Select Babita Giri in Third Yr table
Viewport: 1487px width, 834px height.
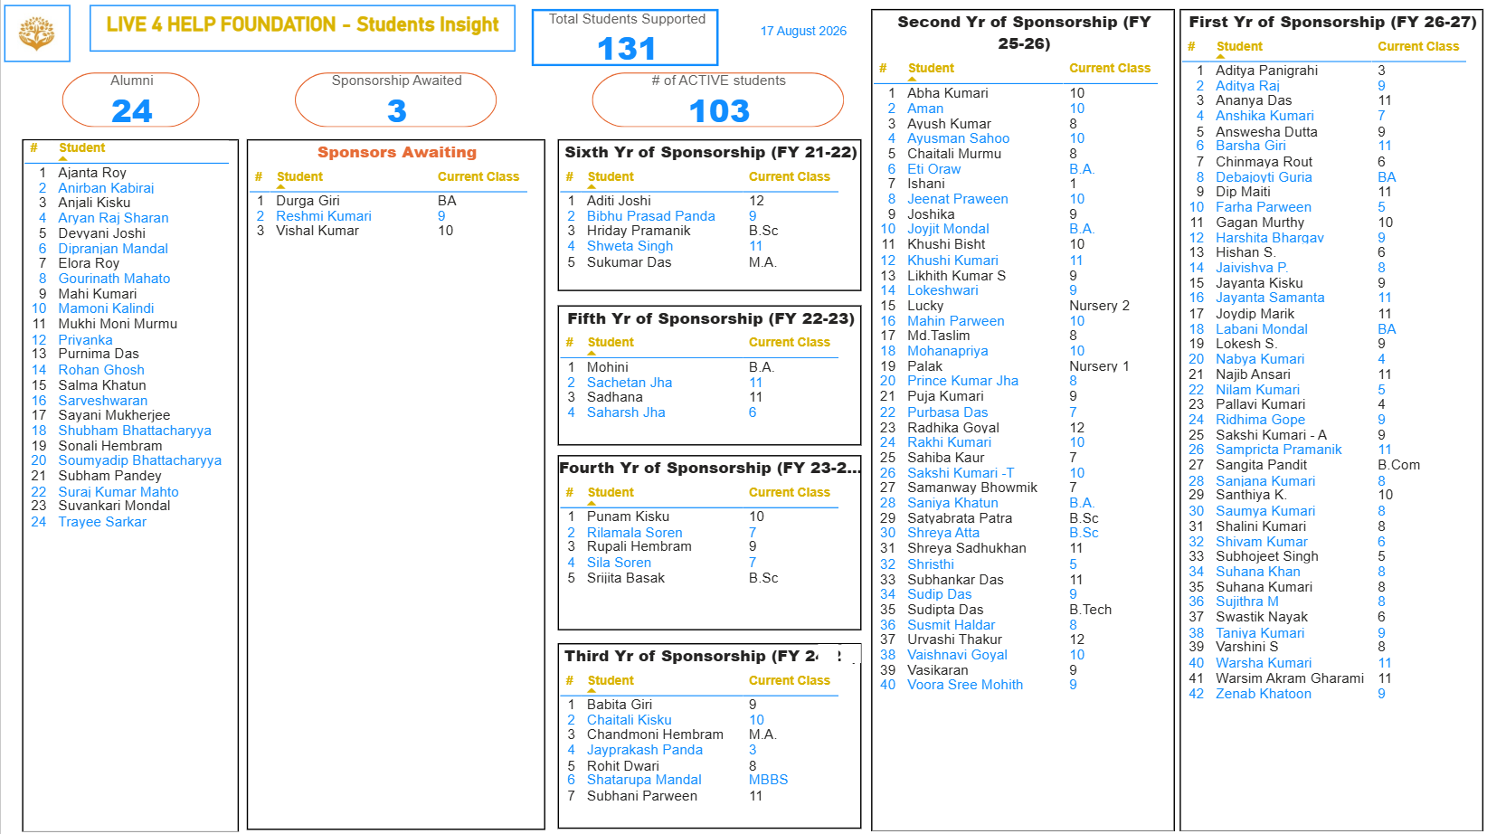701,705
